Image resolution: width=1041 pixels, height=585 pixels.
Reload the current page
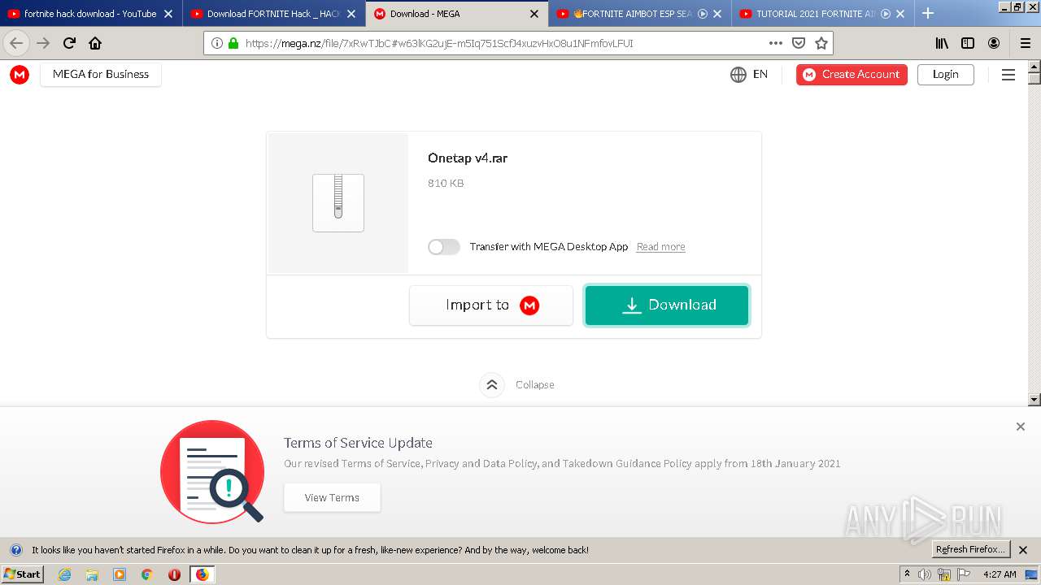[x=69, y=43]
